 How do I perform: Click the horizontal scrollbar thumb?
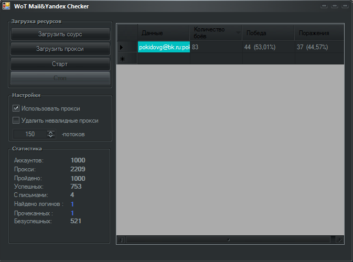228,240
